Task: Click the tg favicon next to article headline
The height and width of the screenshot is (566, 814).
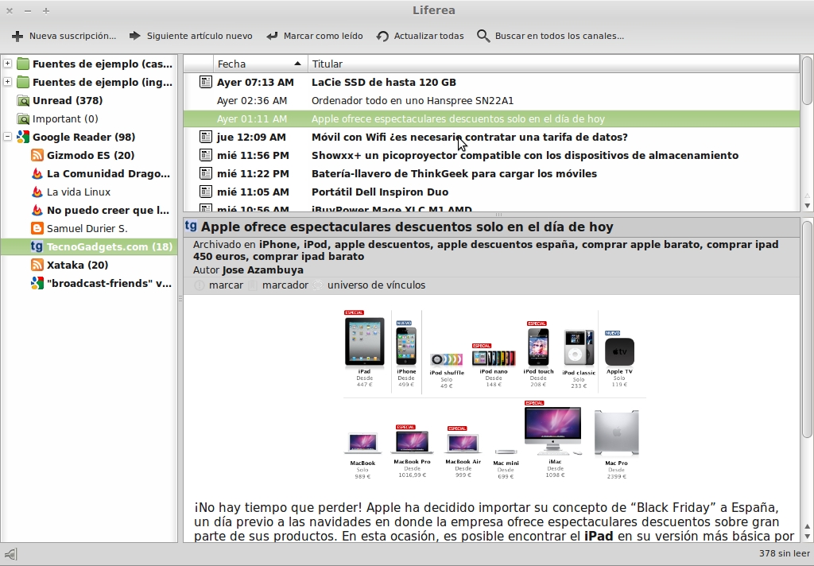Action: [191, 227]
